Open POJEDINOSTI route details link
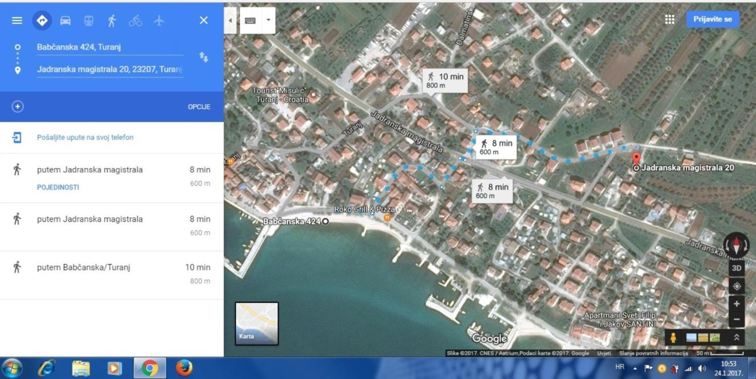The image size is (756, 379). (58, 187)
